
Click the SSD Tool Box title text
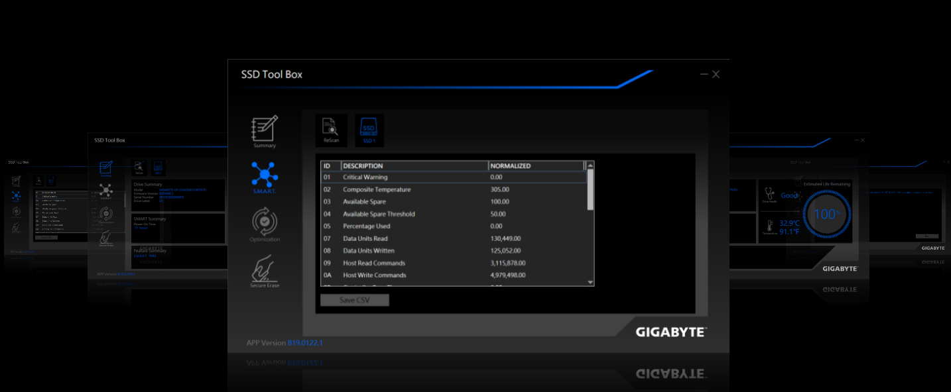[272, 75]
